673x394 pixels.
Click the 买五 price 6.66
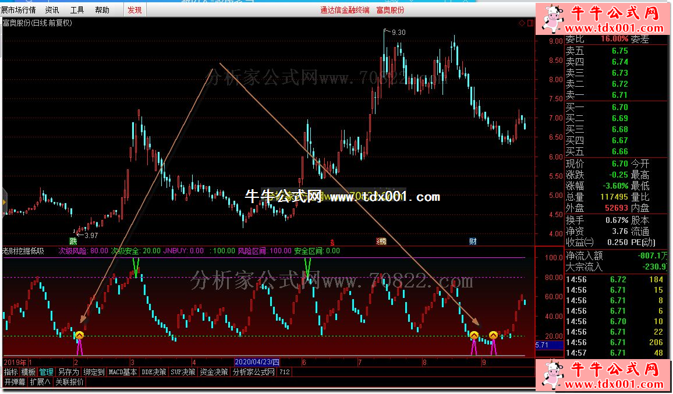coord(620,151)
